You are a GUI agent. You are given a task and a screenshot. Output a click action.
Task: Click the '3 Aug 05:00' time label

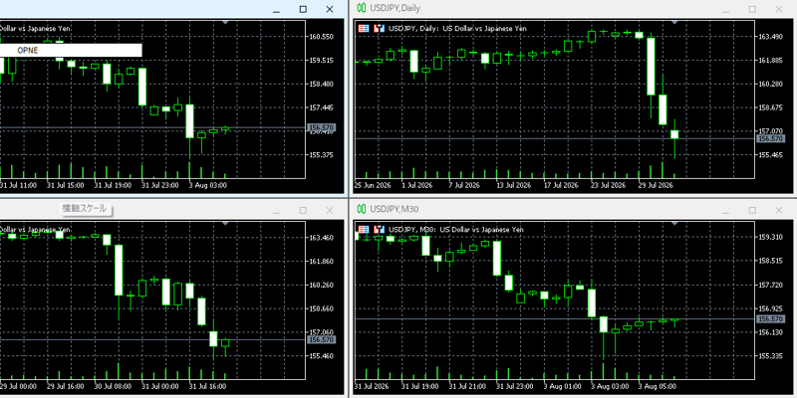(x=656, y=386)
